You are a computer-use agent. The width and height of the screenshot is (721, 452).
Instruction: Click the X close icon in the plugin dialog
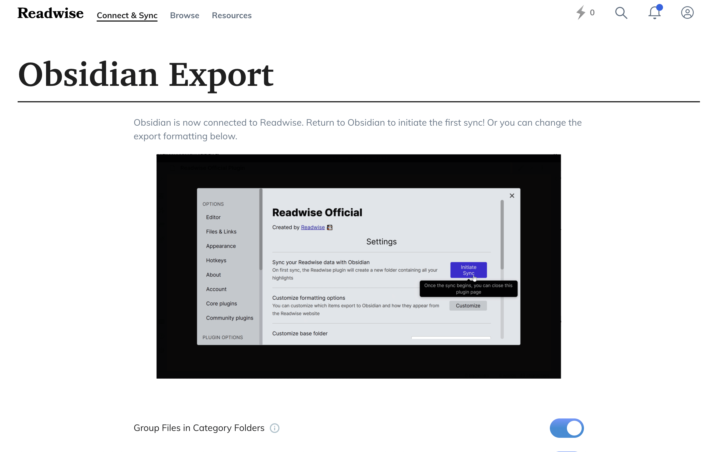coord(512,196)
